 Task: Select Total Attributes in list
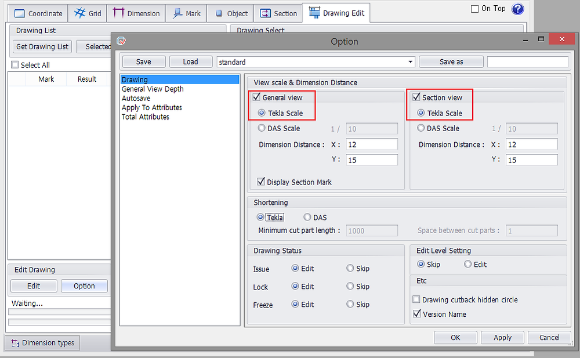click(x=146, y=117)
